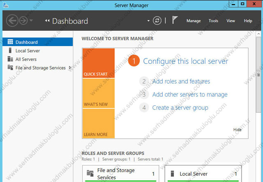The image size is (263, 182).
Task: Click the File and Storage Services tile icon
Action: pyautogui.click(x=90, y=173)
